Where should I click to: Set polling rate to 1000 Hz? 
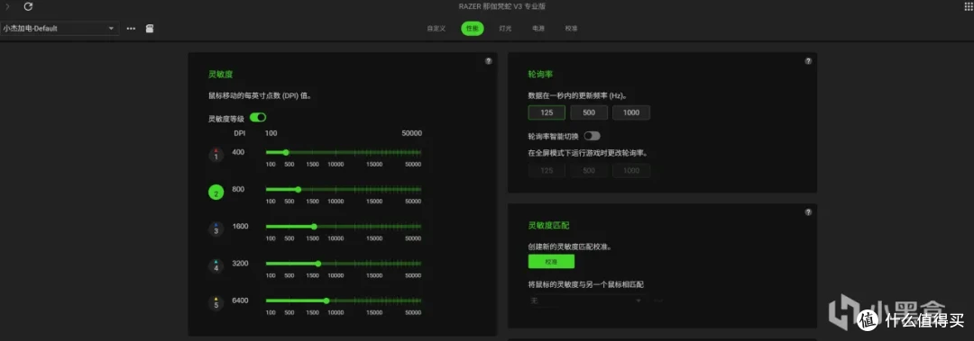pos(631,112)
